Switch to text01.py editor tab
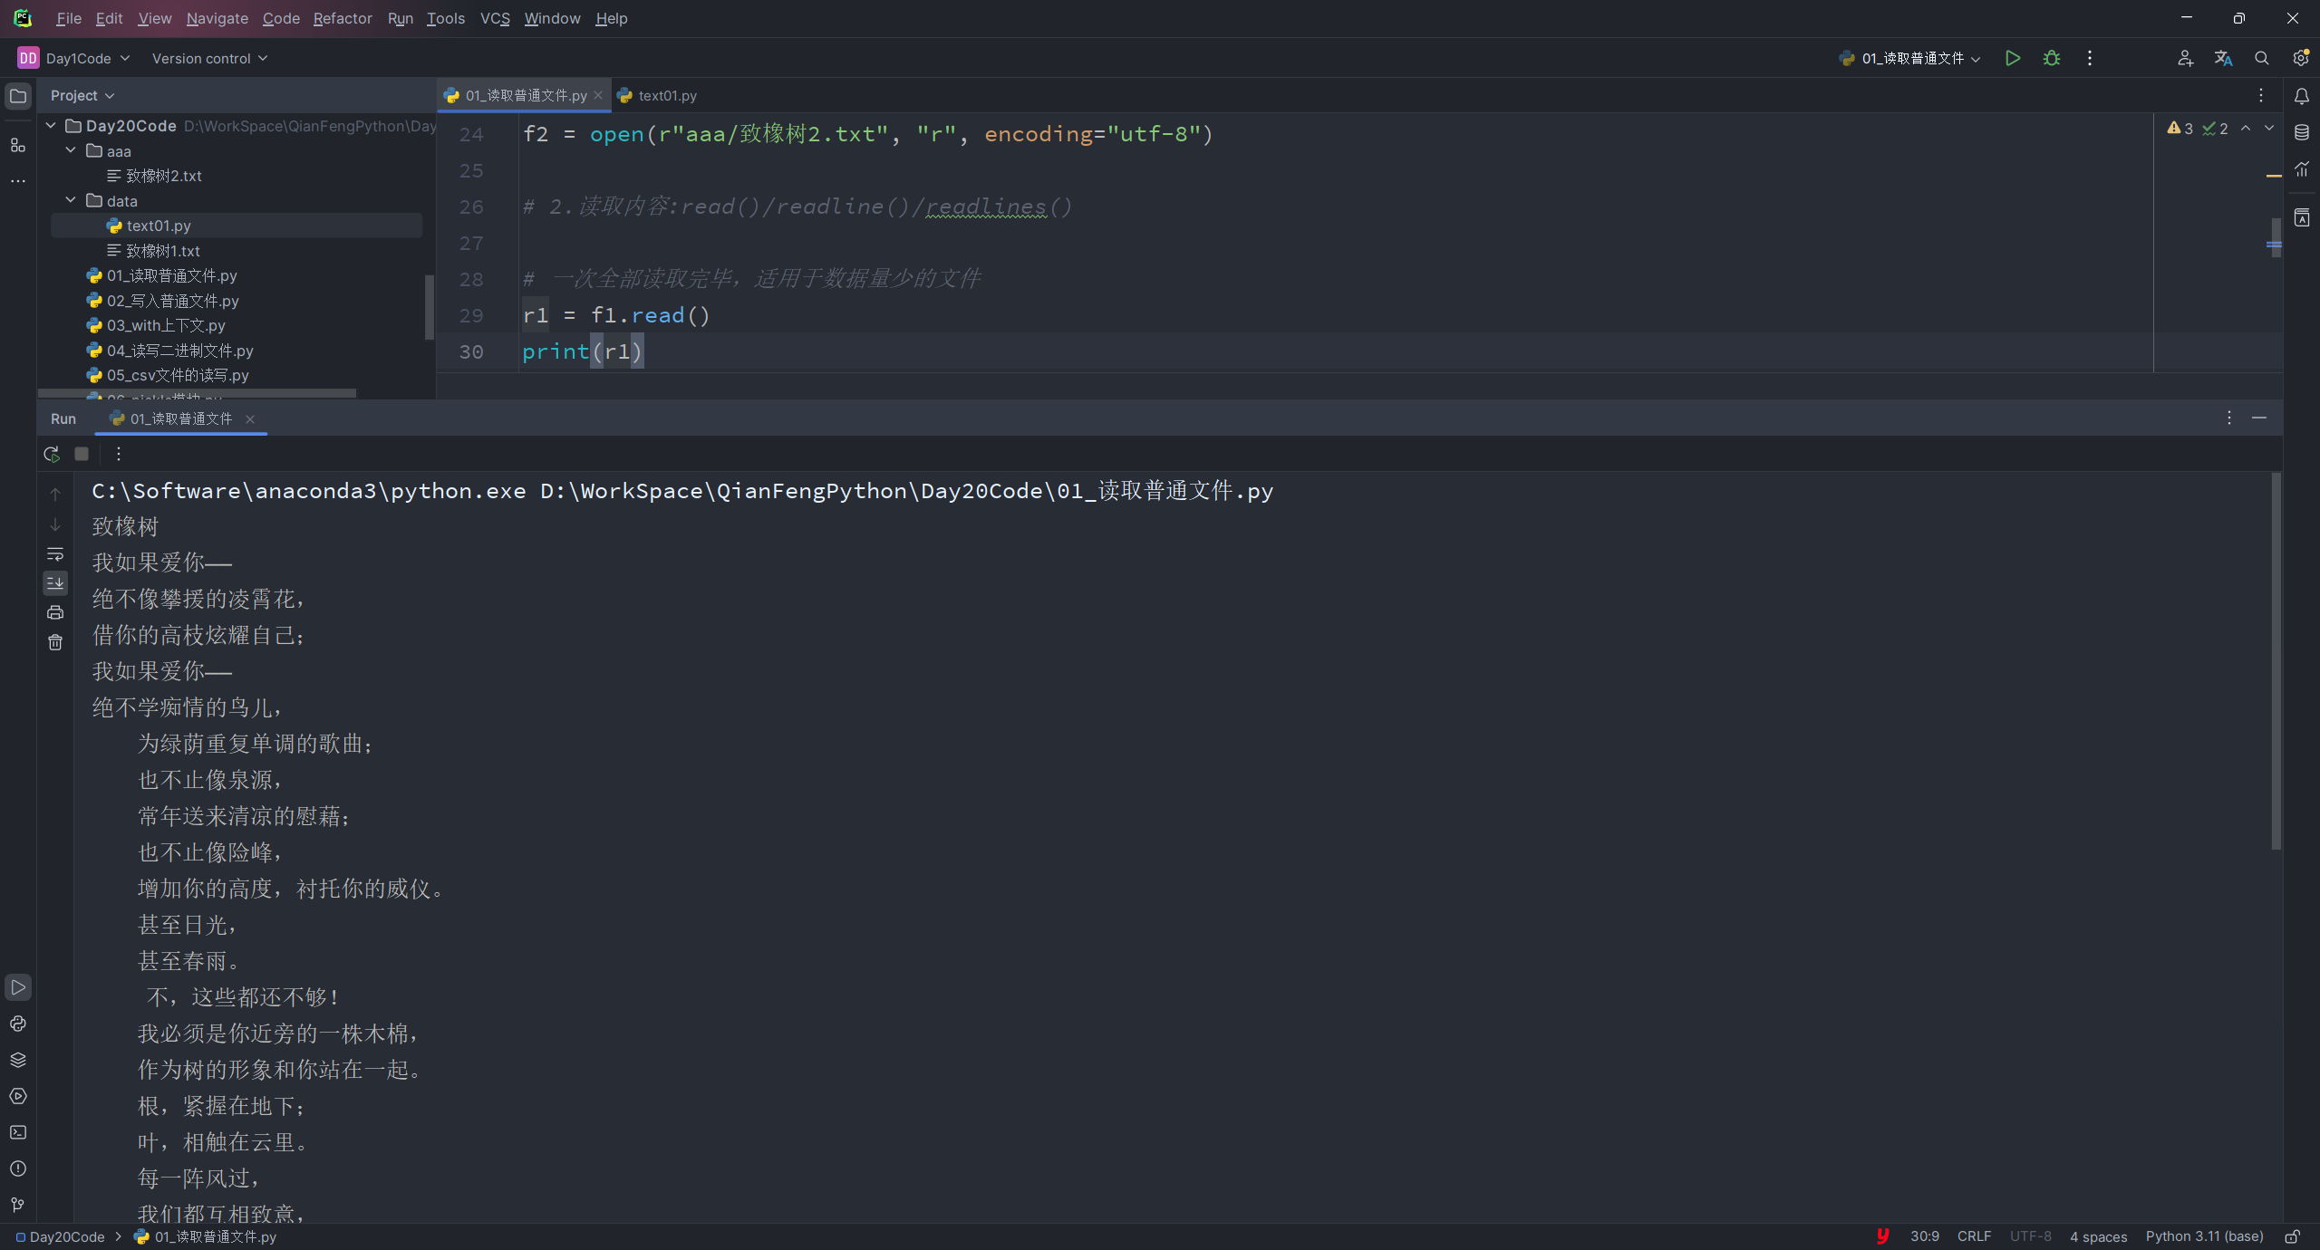2320x1250 pixels. tap(658, 95)
